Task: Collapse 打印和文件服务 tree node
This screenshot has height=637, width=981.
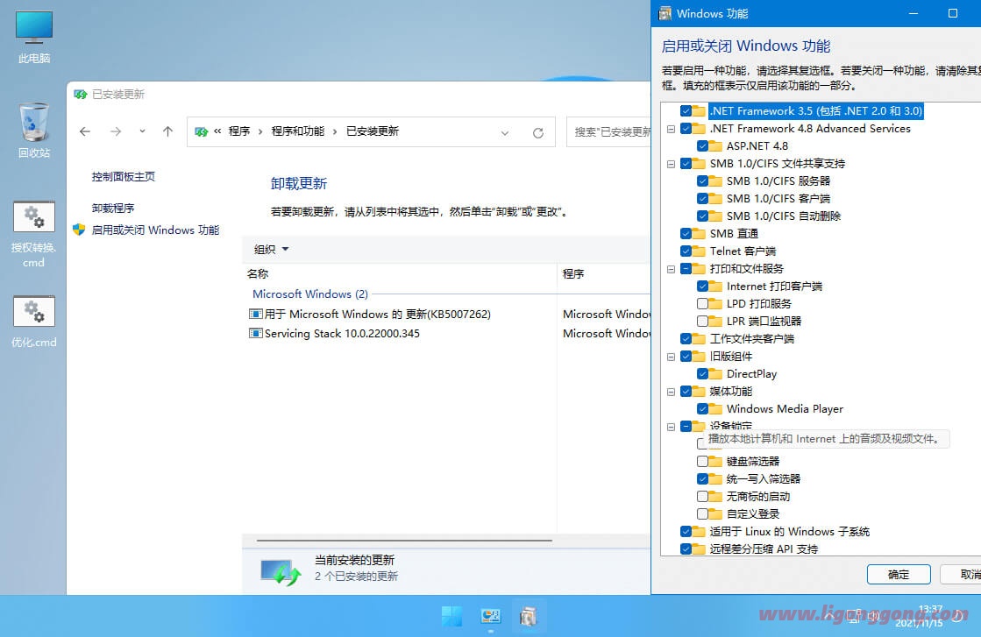Action: pyautogui.click(x=671, y=269)
